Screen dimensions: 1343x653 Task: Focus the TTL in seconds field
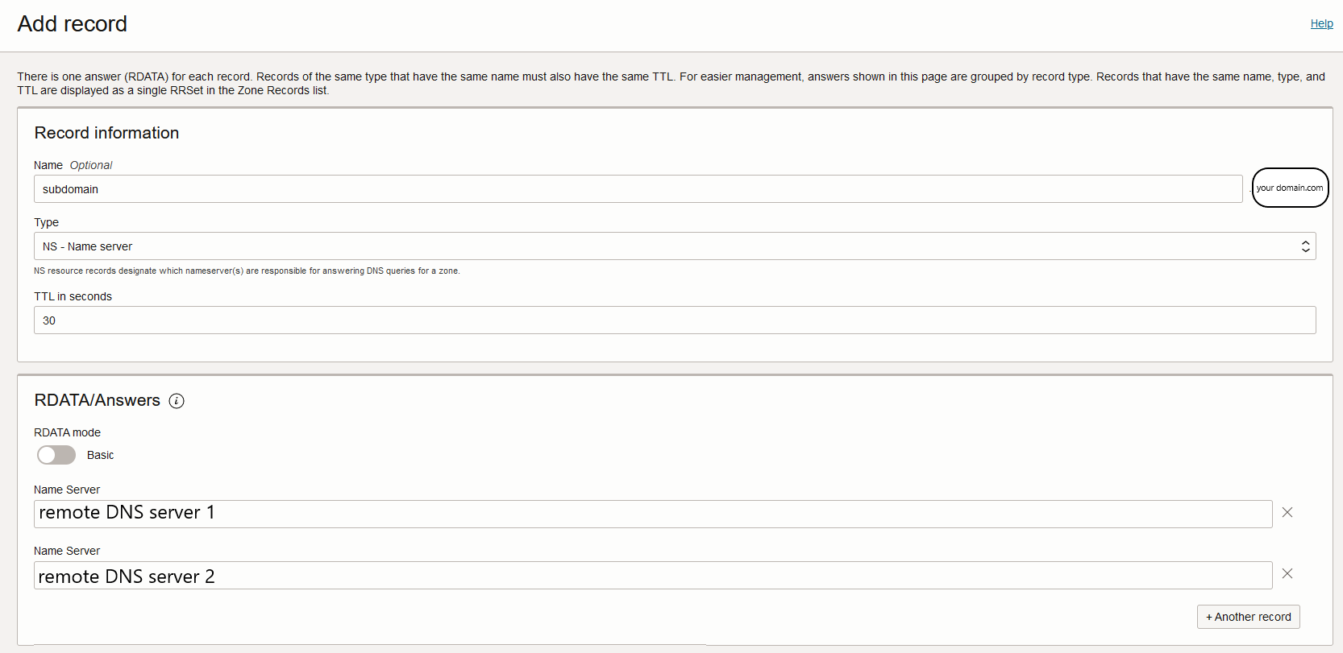tap(674, 320)
